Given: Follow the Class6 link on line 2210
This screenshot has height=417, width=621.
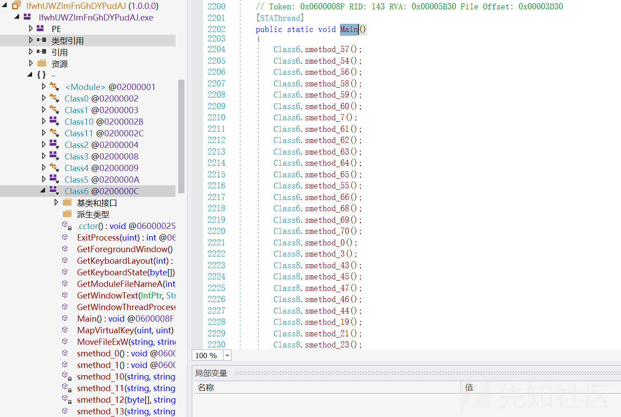Looking at the screenshot, I should click(x=287, y=118).
